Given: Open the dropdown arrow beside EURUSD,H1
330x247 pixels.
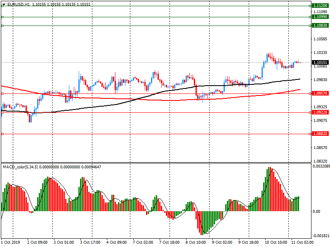Looking at the screenshot, I should tap(4, 4).
